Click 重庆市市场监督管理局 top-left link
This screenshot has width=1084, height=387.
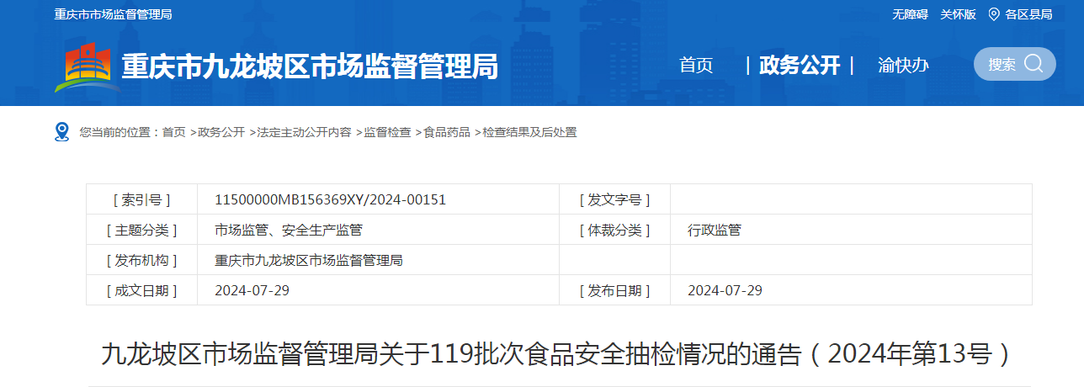114,14
